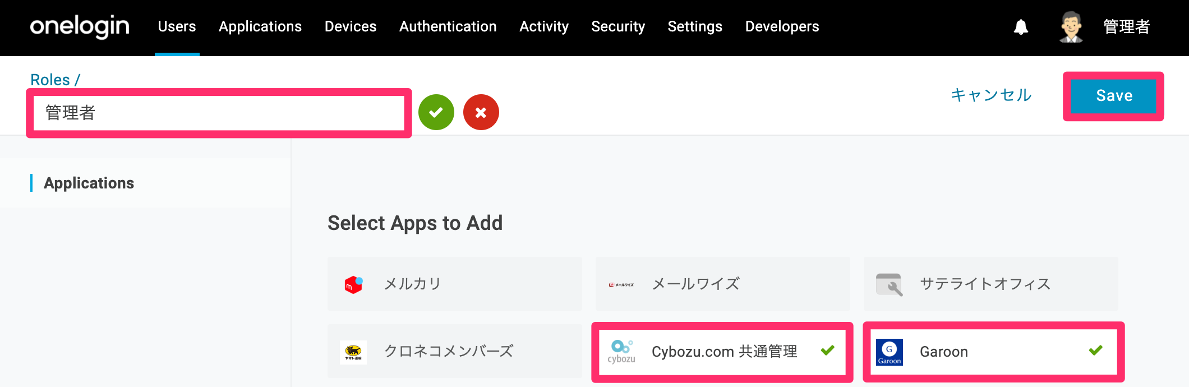Click the OneLogin logo
This screenshot has height=387, width=1189.
pos(80,27)
